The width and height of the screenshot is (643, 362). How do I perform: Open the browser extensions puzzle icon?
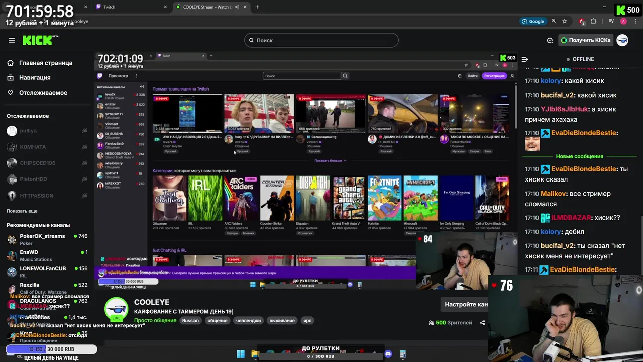click(594, 21)
